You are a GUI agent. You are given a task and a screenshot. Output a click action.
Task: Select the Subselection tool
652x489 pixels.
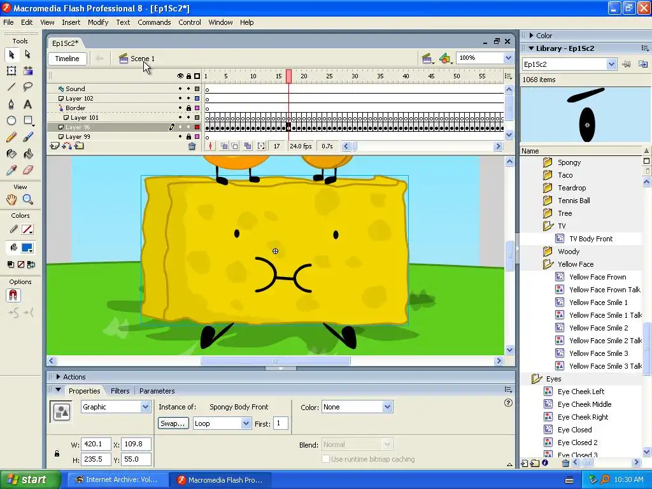point(28,55)
